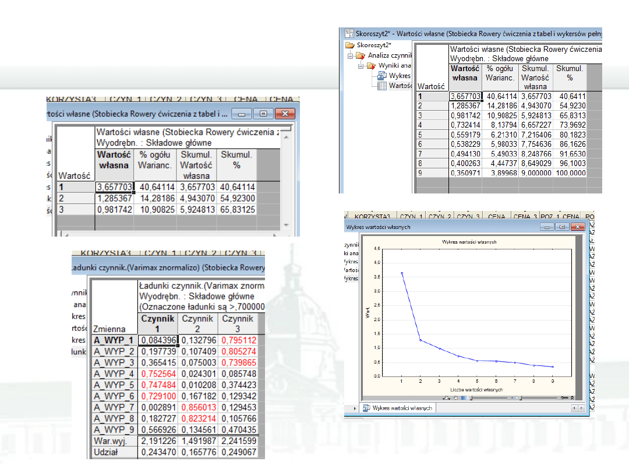Select the Czynnik 2 column header
The height and width of the screenshot is (472, 629).
point(196,324)
